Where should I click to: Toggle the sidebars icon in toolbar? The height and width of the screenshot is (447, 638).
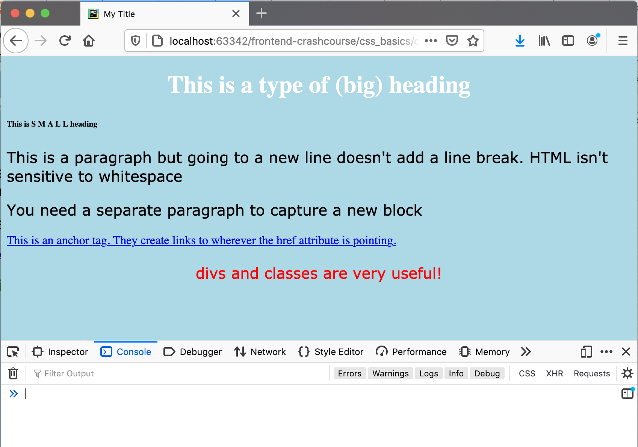(x=568, y=41)
